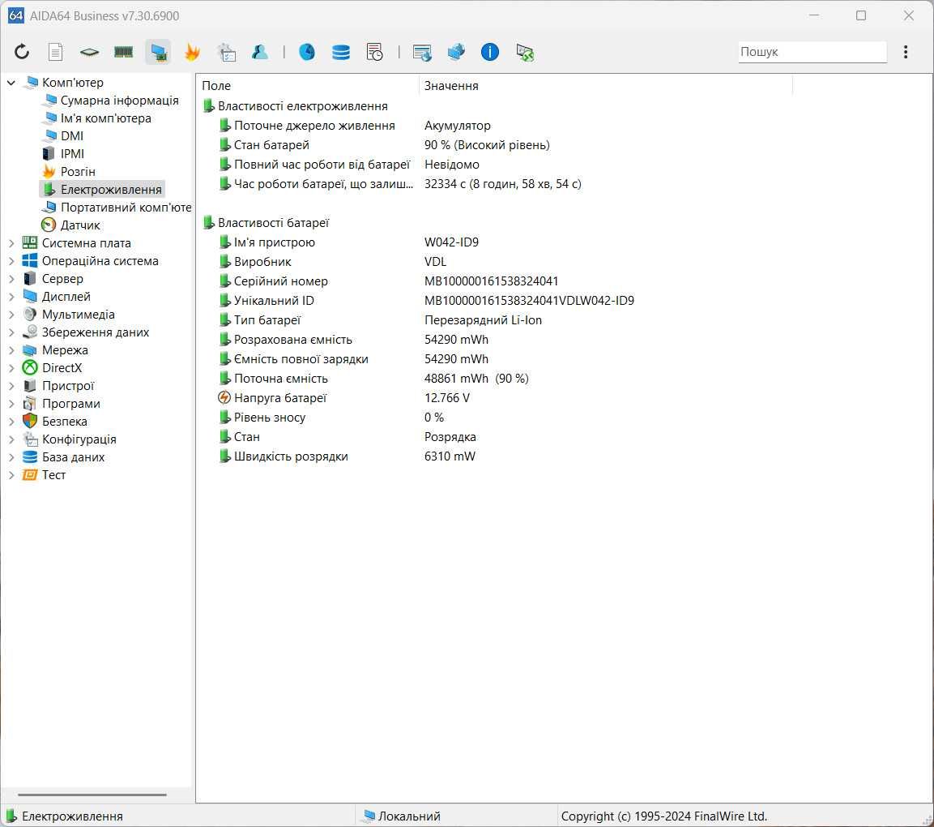This screenshot has height=827, width=934.
Task: Select База даних in the tree
Action: click(73, 457)
